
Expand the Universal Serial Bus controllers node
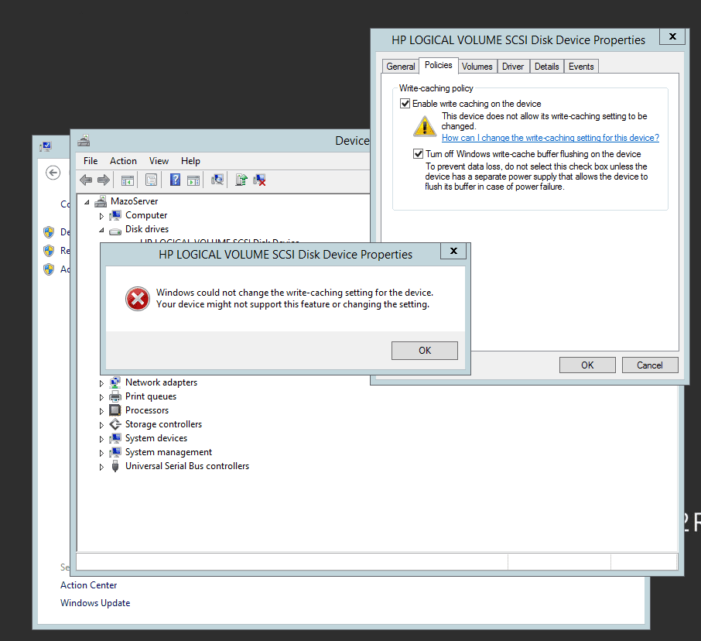tap(101, 467)
